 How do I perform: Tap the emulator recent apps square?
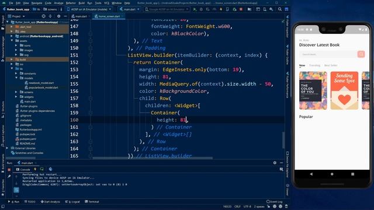coord(352,174)
